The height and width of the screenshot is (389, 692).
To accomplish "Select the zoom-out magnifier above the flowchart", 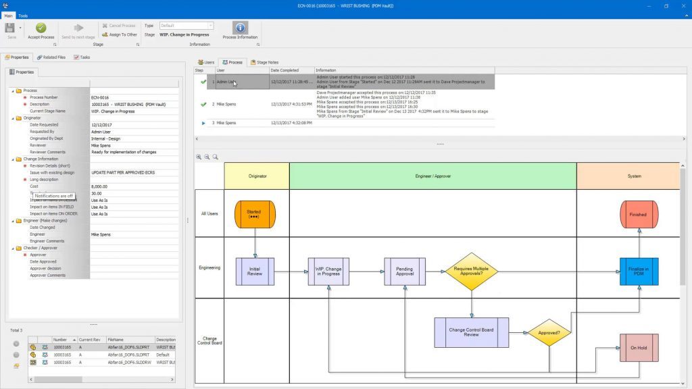I will [205, 156].
